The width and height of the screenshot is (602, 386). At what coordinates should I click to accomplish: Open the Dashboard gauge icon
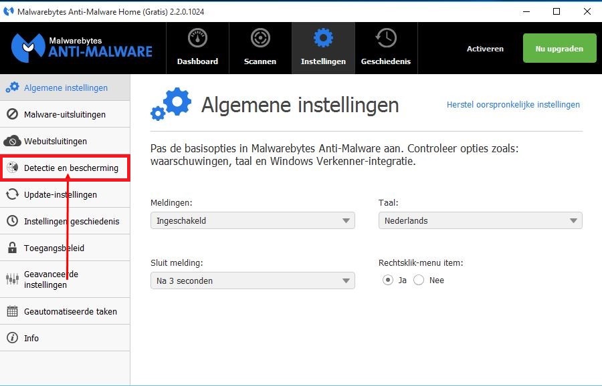point(197,39)
